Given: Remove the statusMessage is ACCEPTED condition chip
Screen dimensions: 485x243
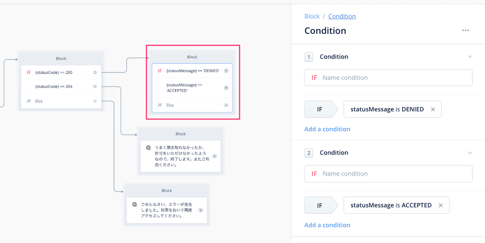Looking at the screenshot, I should [440, 205].
